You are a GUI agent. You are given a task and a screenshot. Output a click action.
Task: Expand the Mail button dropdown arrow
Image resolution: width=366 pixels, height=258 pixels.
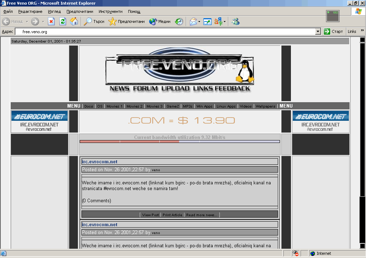199,21
